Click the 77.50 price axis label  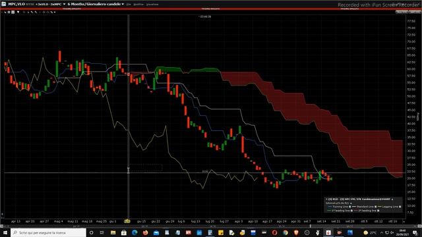[x=411, y=21]
